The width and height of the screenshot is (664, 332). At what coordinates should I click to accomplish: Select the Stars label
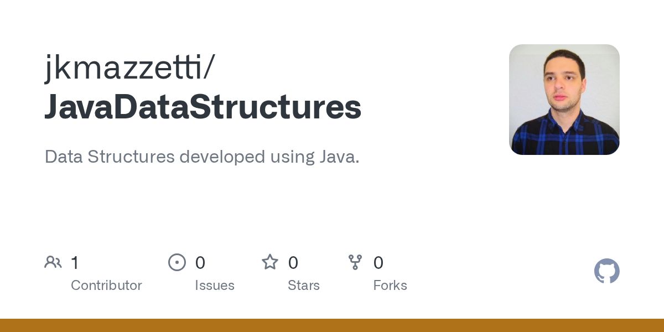tap(303, 286)
